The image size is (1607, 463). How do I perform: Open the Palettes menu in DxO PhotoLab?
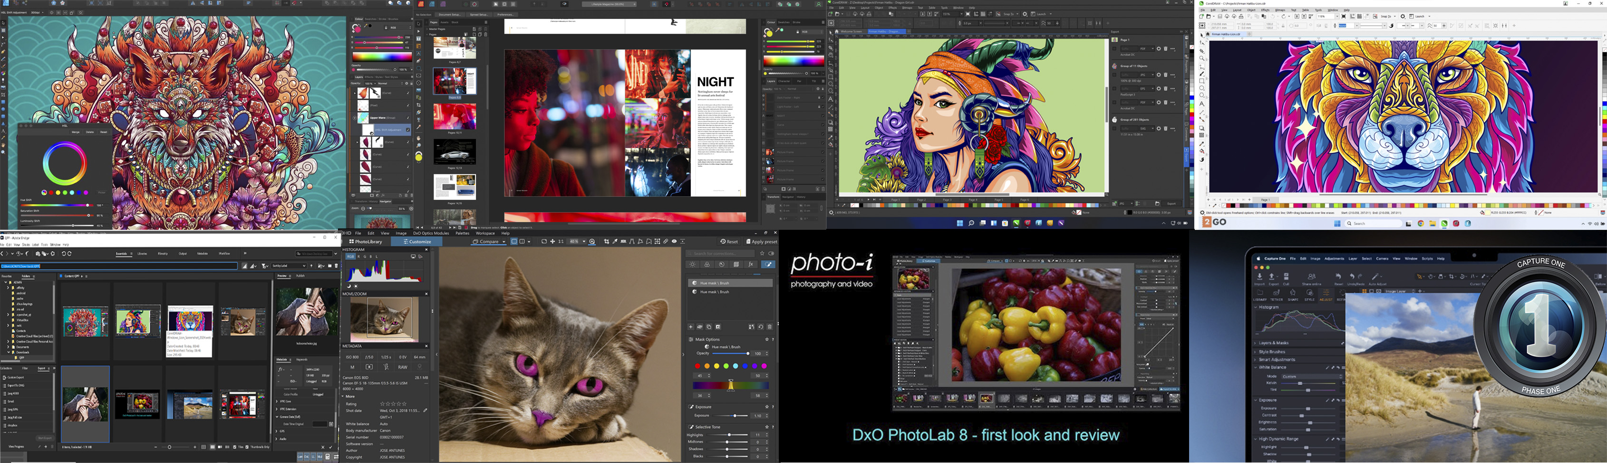coord(462,233)
